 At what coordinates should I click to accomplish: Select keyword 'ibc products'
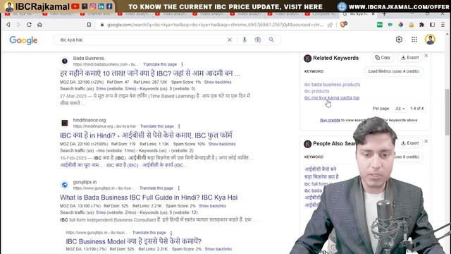coord(316,91)
